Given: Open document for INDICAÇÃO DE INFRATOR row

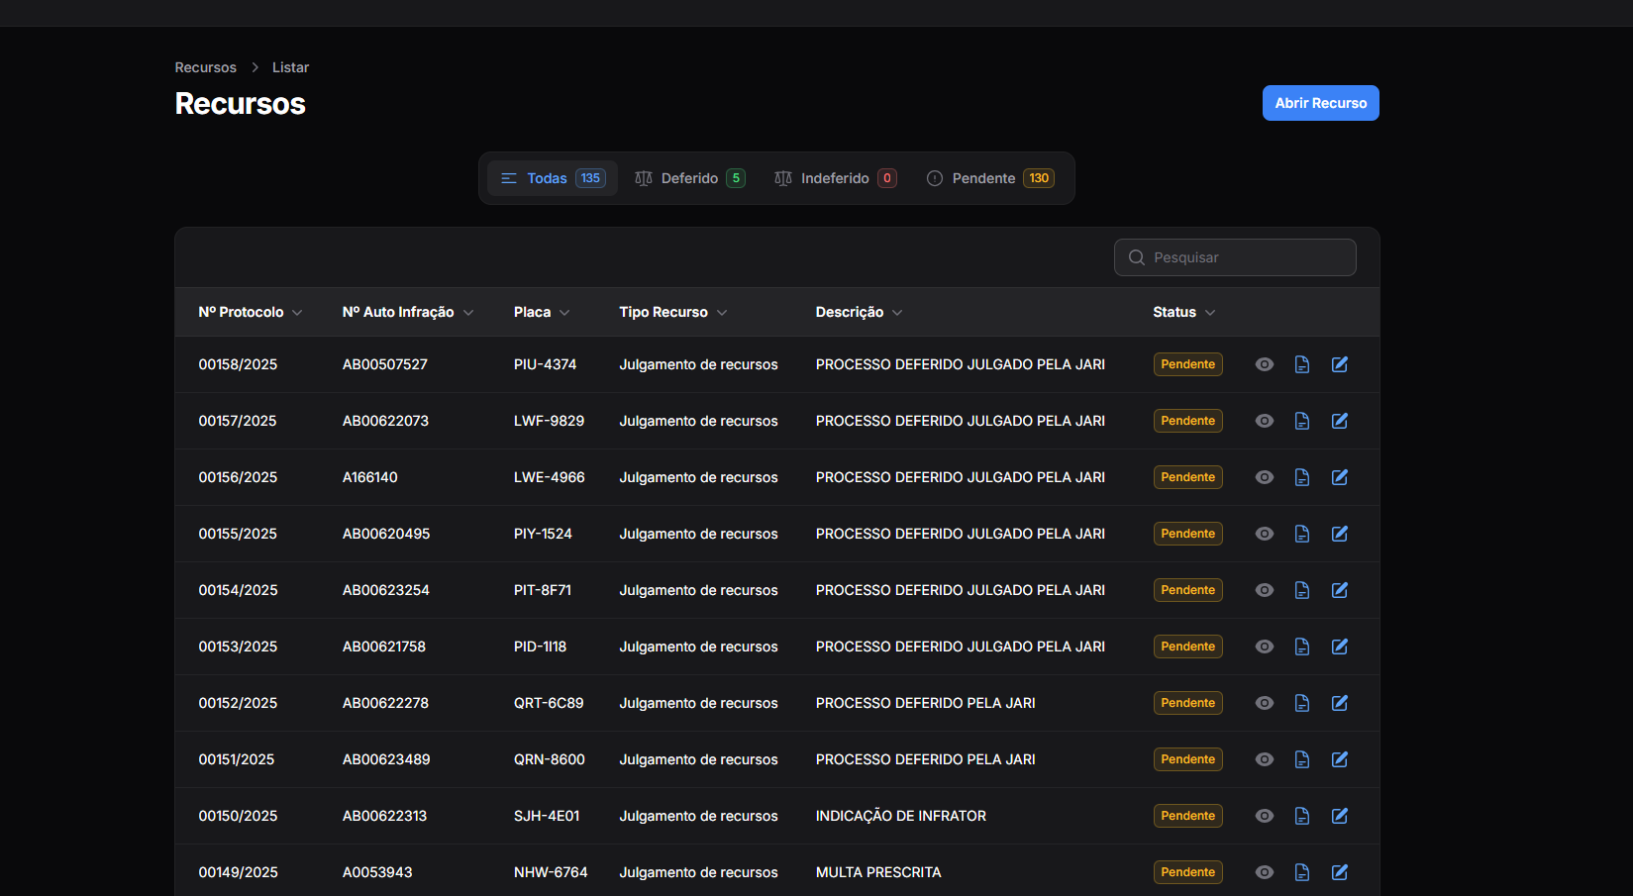Looking at the screenshot, I should coord(1302,816).
